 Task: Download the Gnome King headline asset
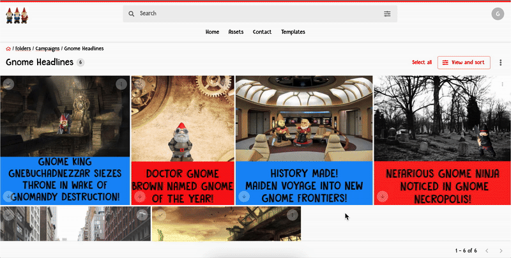8,196
